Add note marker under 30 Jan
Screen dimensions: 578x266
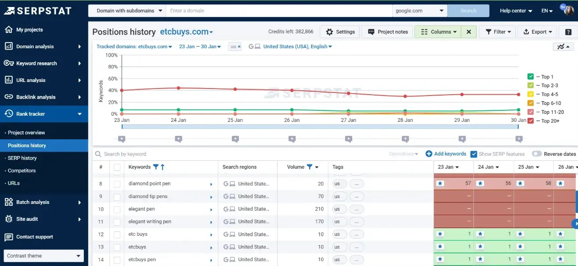[519, 139]
